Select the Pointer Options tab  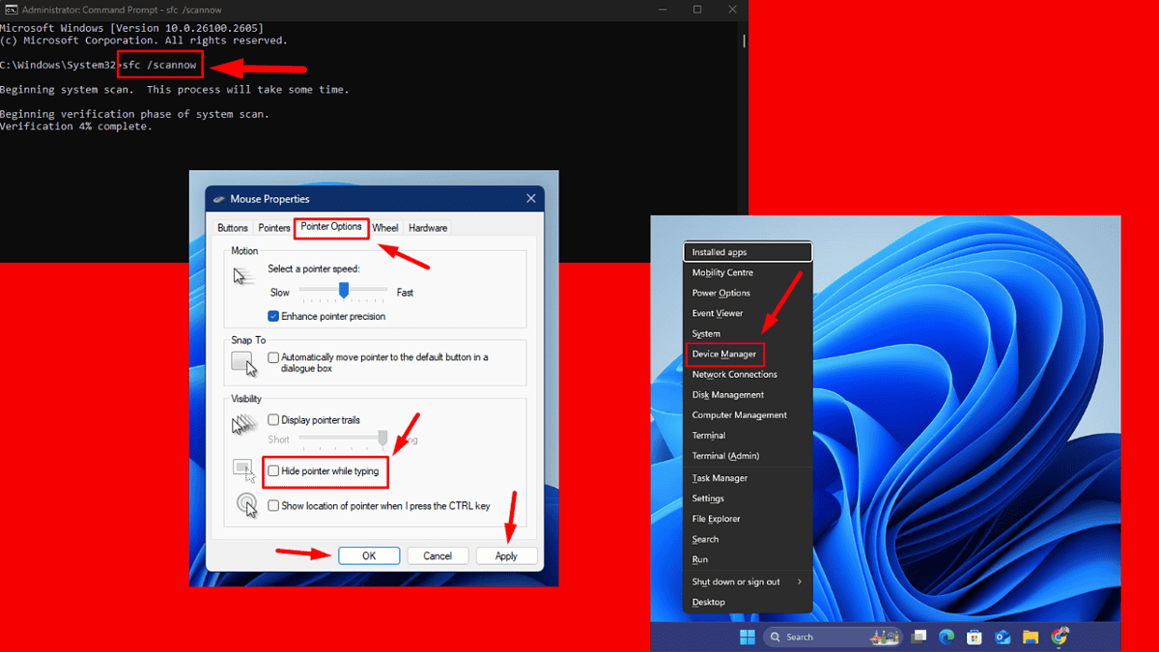click(x=331, y=226)
